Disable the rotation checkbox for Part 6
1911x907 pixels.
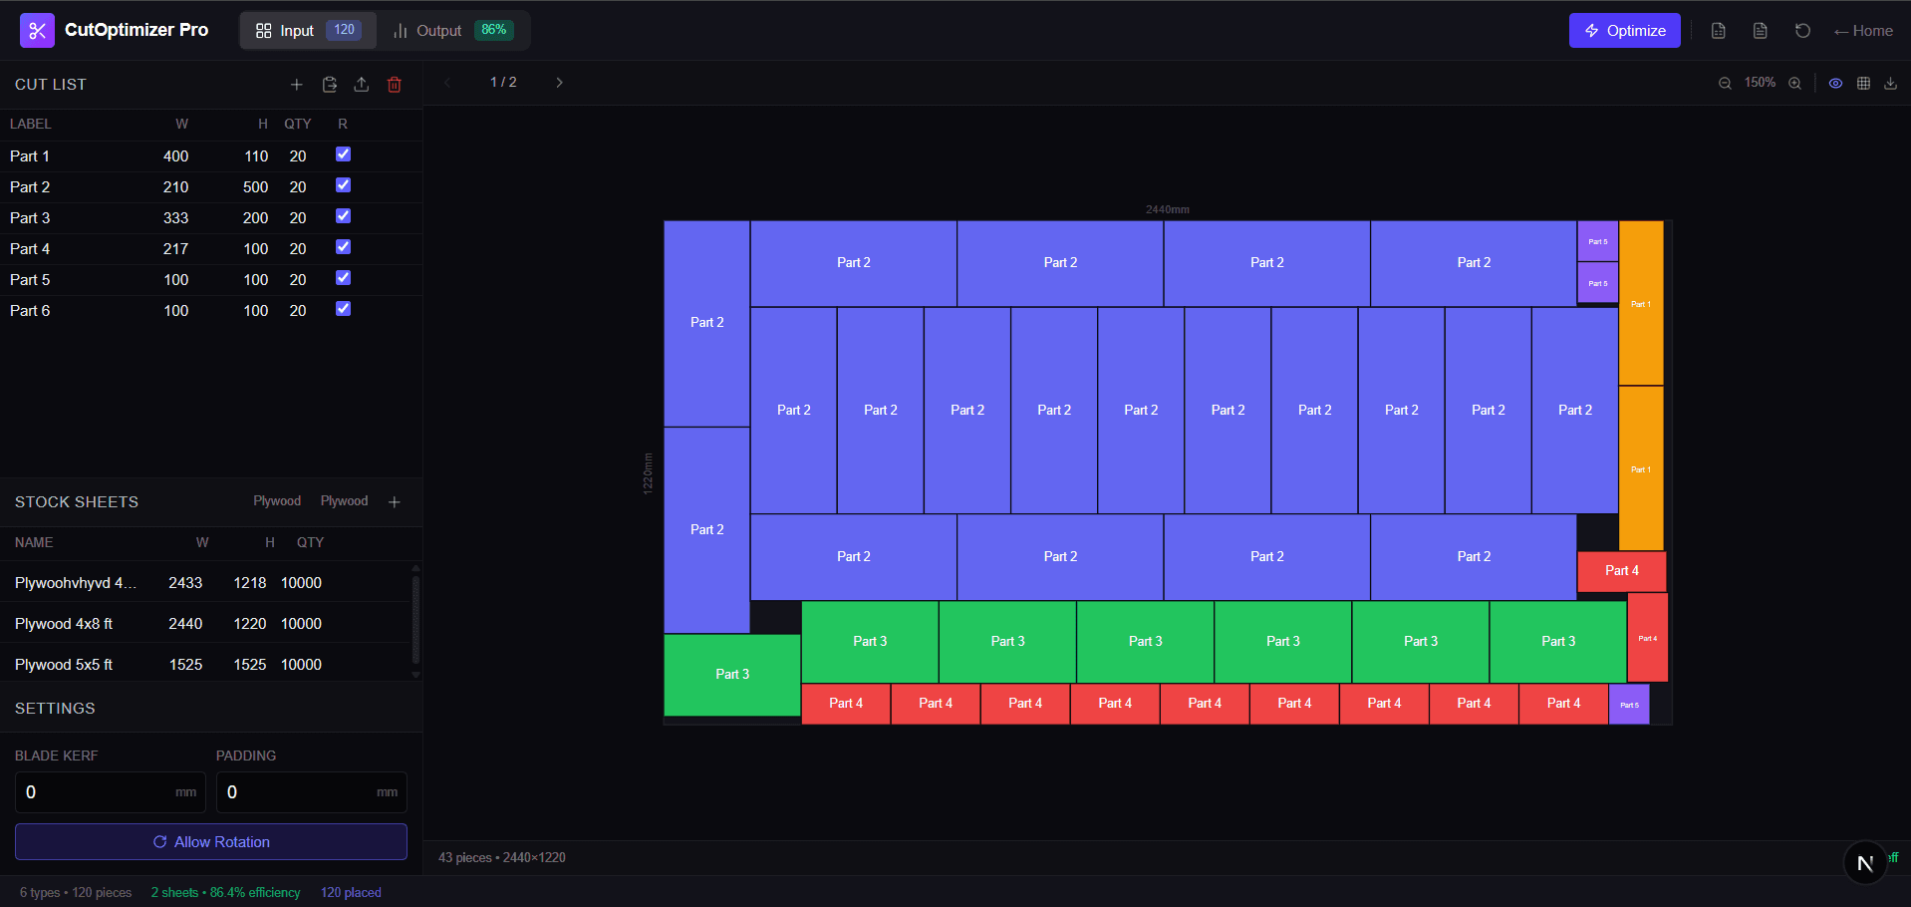(343, 309)
